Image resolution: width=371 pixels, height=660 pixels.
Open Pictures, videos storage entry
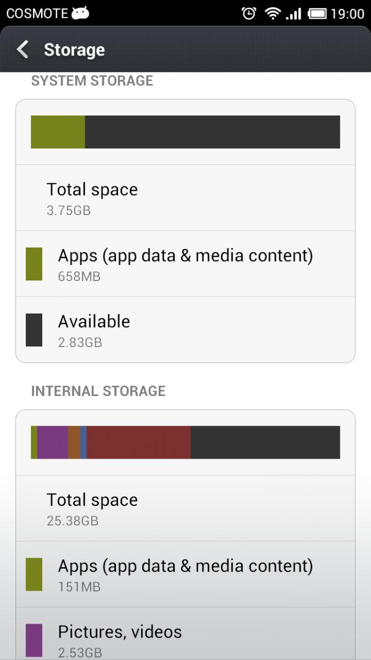(185, 638)
